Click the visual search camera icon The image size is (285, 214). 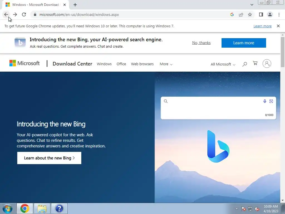[271, 101]
